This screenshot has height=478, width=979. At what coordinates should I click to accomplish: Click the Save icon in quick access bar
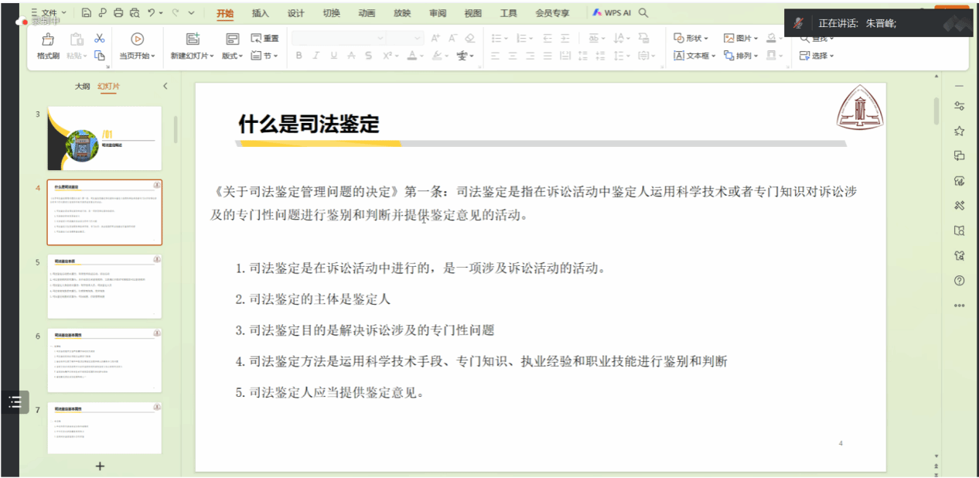coord(86,13)
